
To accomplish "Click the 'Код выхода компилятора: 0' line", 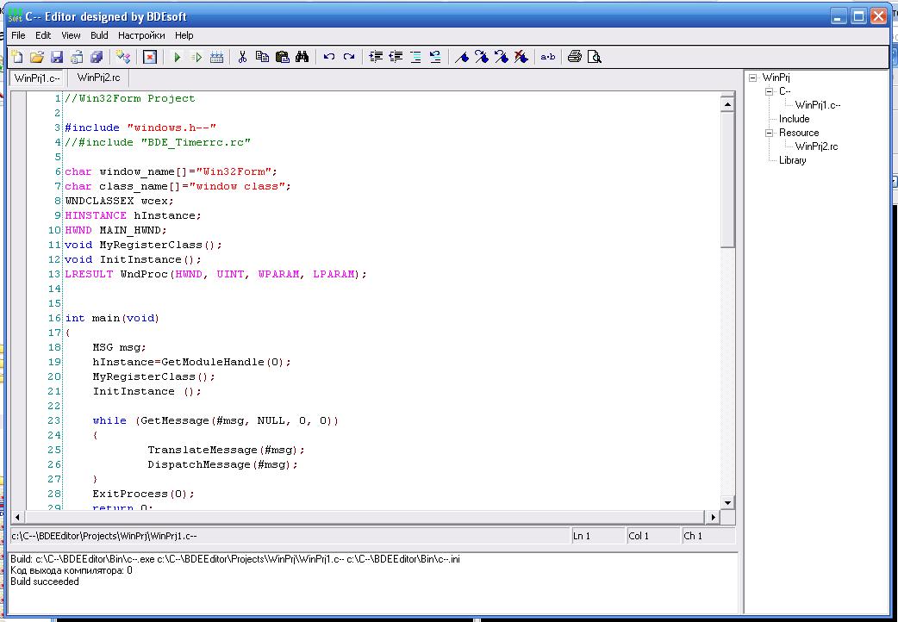I will [x=71, y=570].
